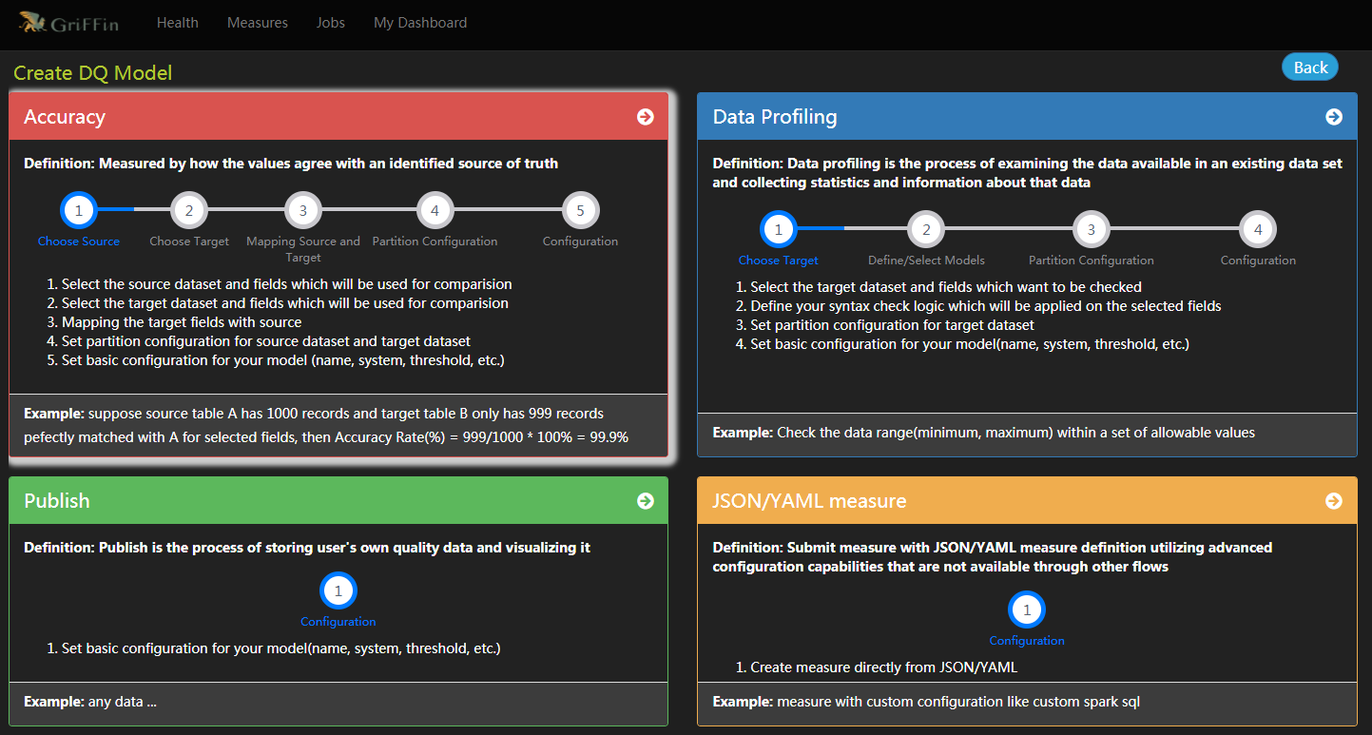Viewport: 1372px width, 735px height.
Task: Select the JSON/YAML measure card header
Action: (1027, 500)
